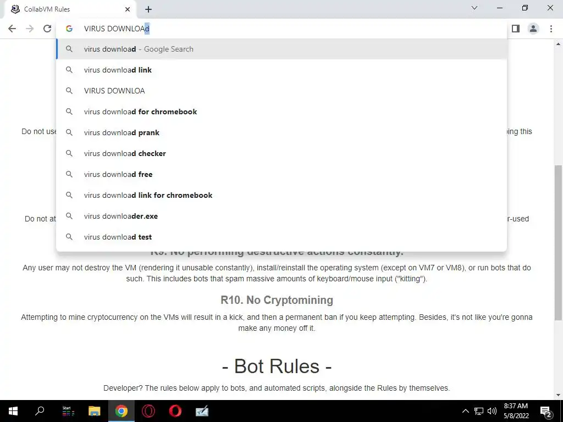
Task: Open volume control tray icon
Action: (492, 411)
